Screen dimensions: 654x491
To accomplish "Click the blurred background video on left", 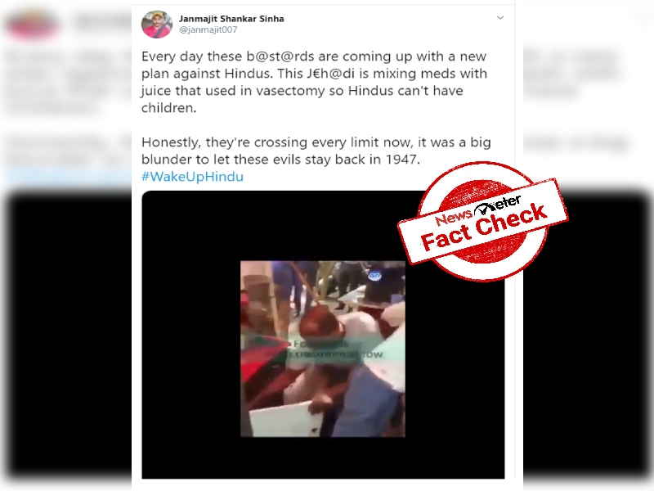I will coord(68,334).
